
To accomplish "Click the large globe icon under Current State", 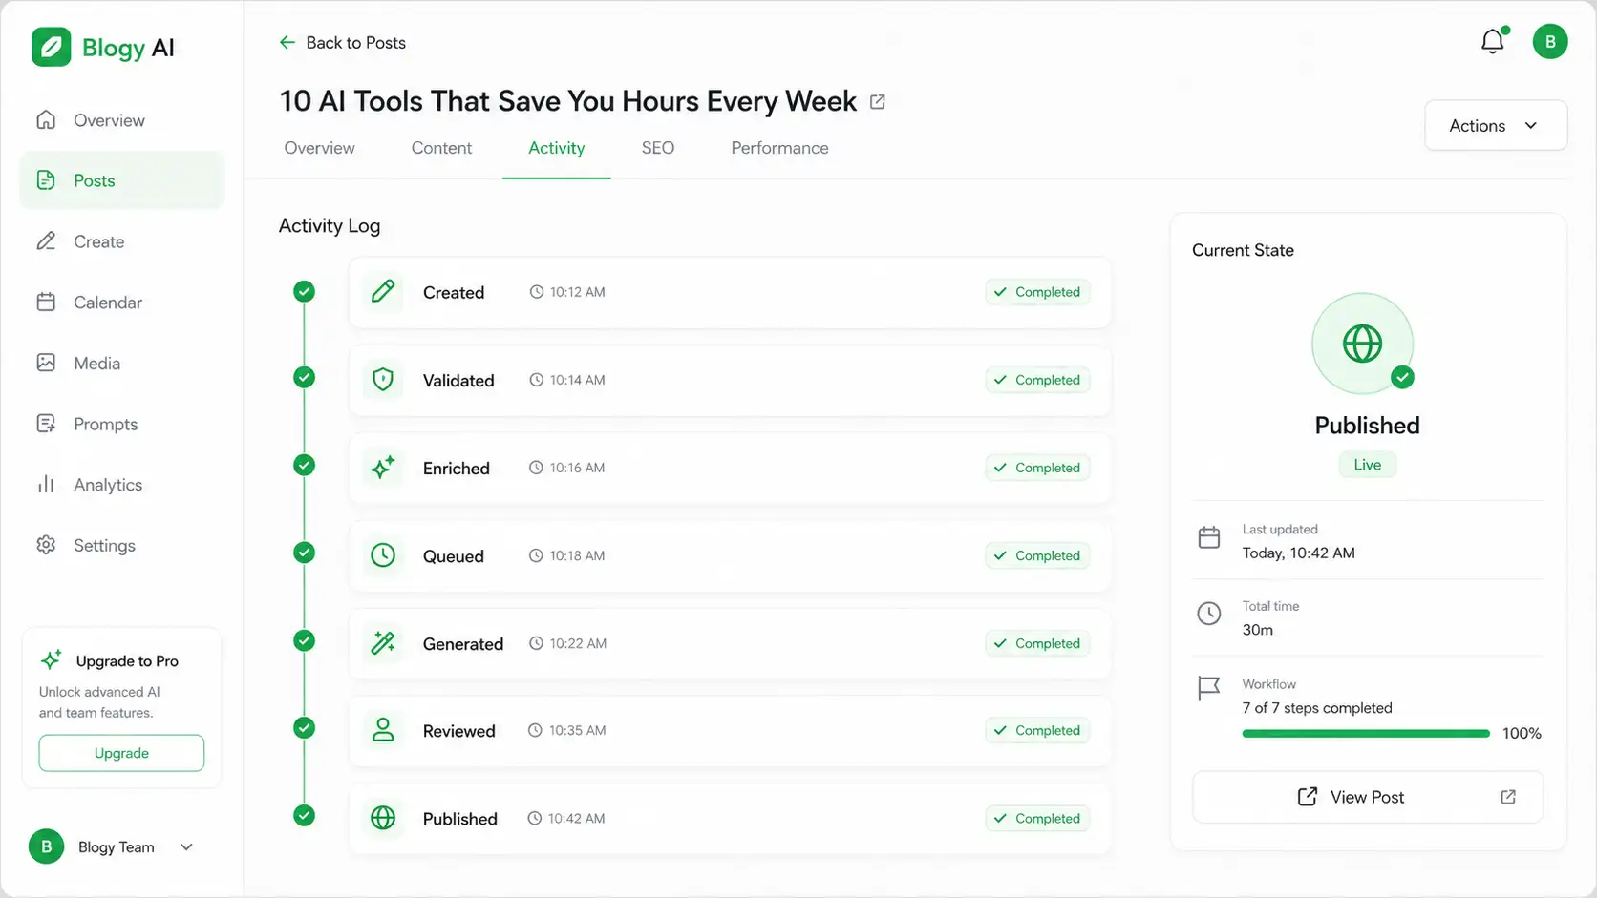I will point(1362,344).
